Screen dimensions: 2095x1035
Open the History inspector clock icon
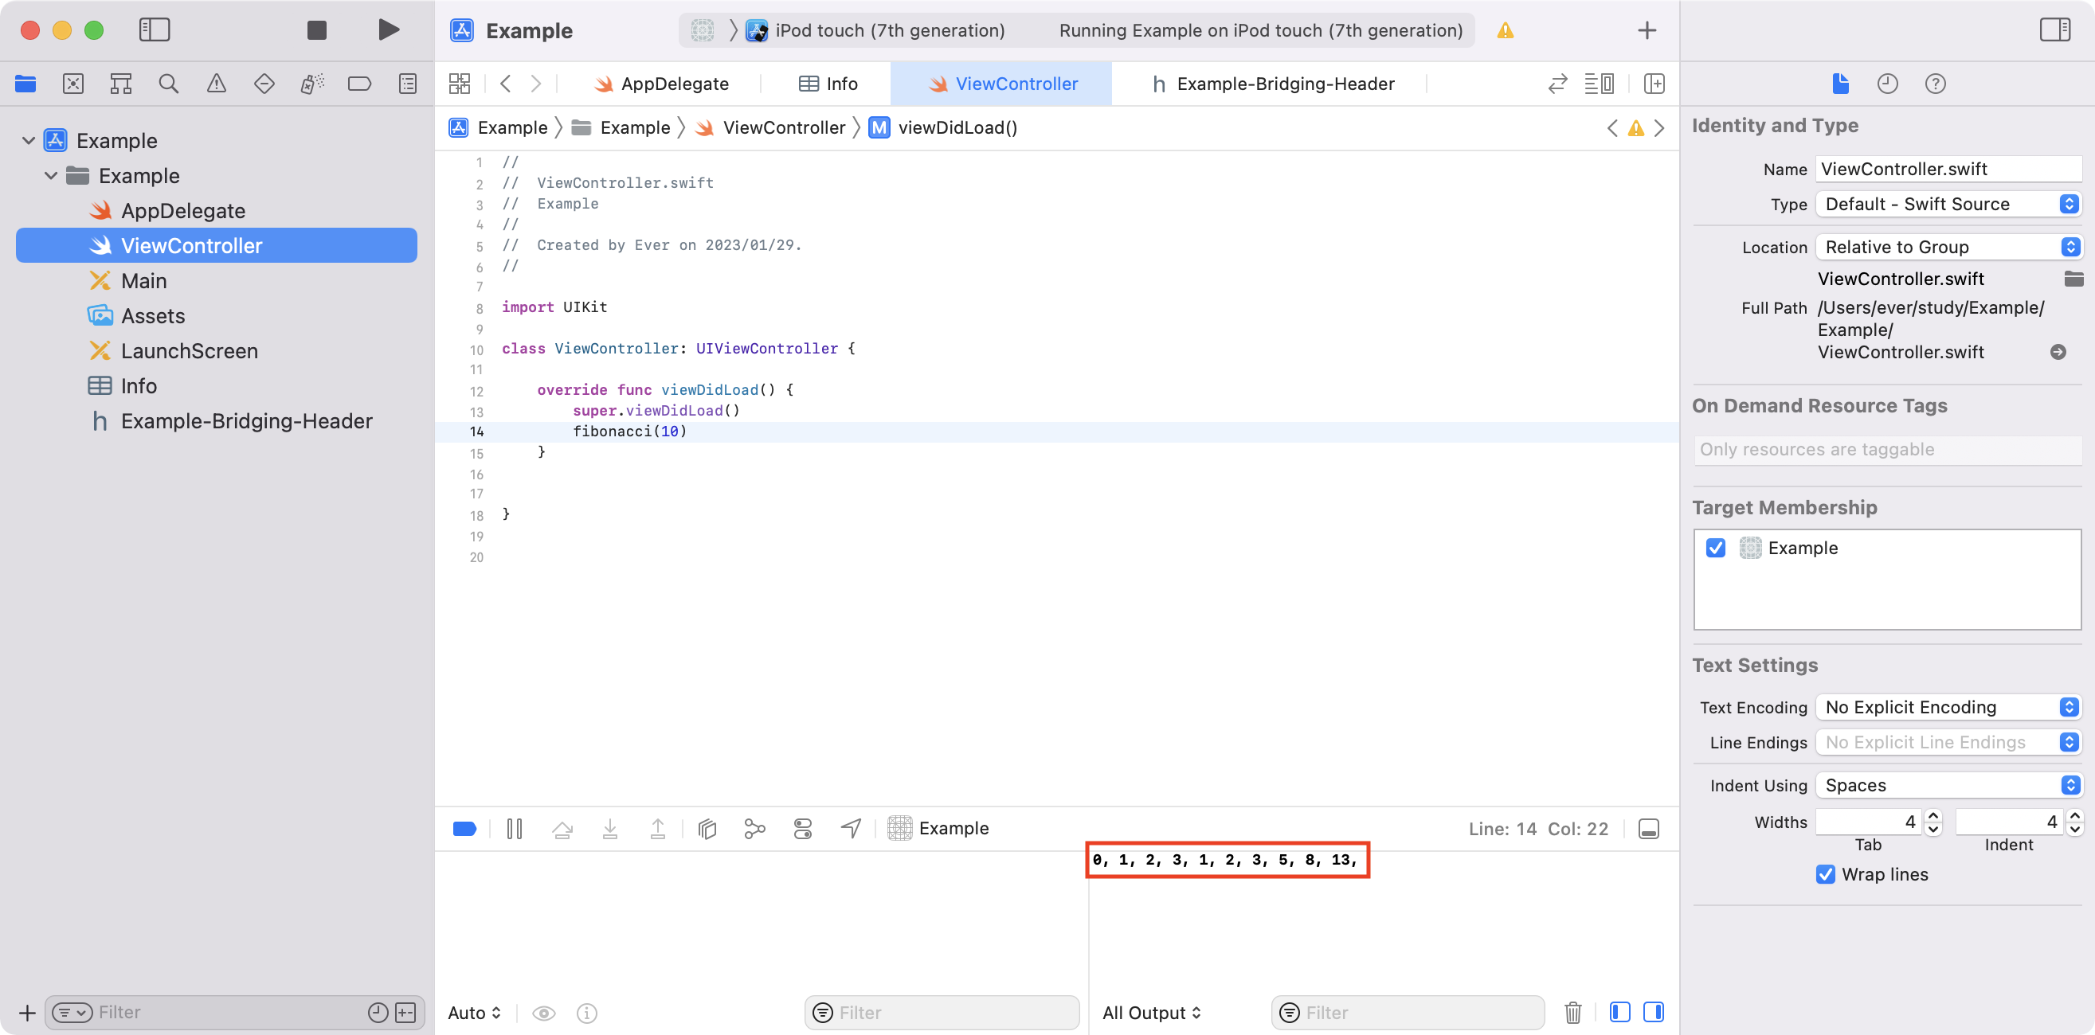click(x=1888, y=84)
